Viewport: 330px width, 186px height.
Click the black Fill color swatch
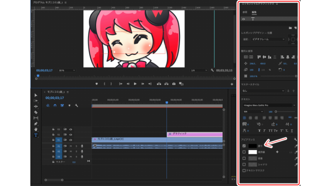tap(252, 146)
